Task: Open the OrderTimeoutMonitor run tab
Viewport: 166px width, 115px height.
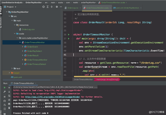Action: 24,83
